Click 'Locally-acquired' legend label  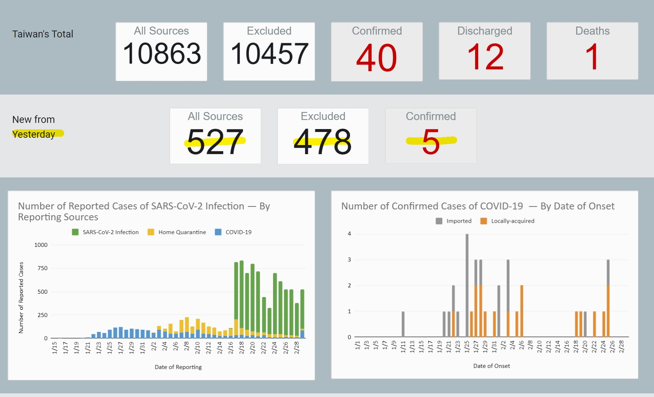pos(513,221)
